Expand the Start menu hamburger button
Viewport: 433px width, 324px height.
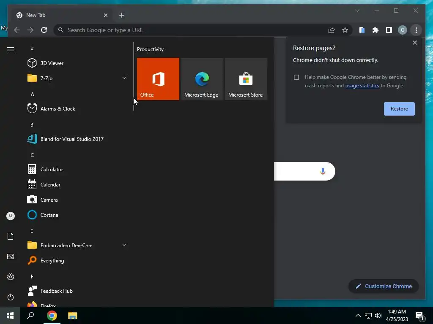(11, 49)
